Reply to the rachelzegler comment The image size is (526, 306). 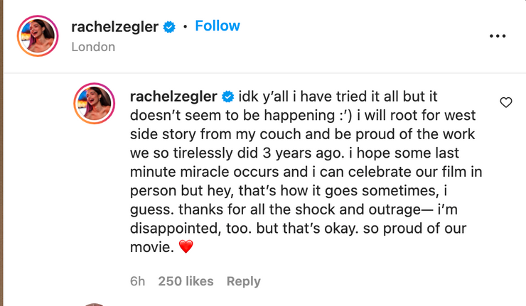pyautogui.click(x=243, y=281)
